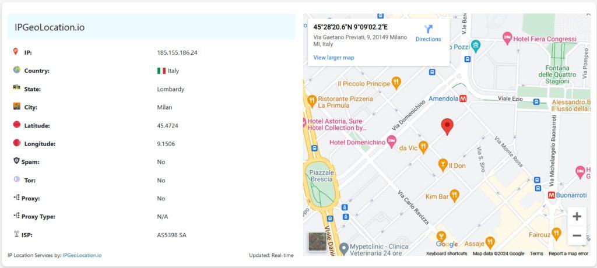Click the longitude value 9.1506

pos(166,144)
